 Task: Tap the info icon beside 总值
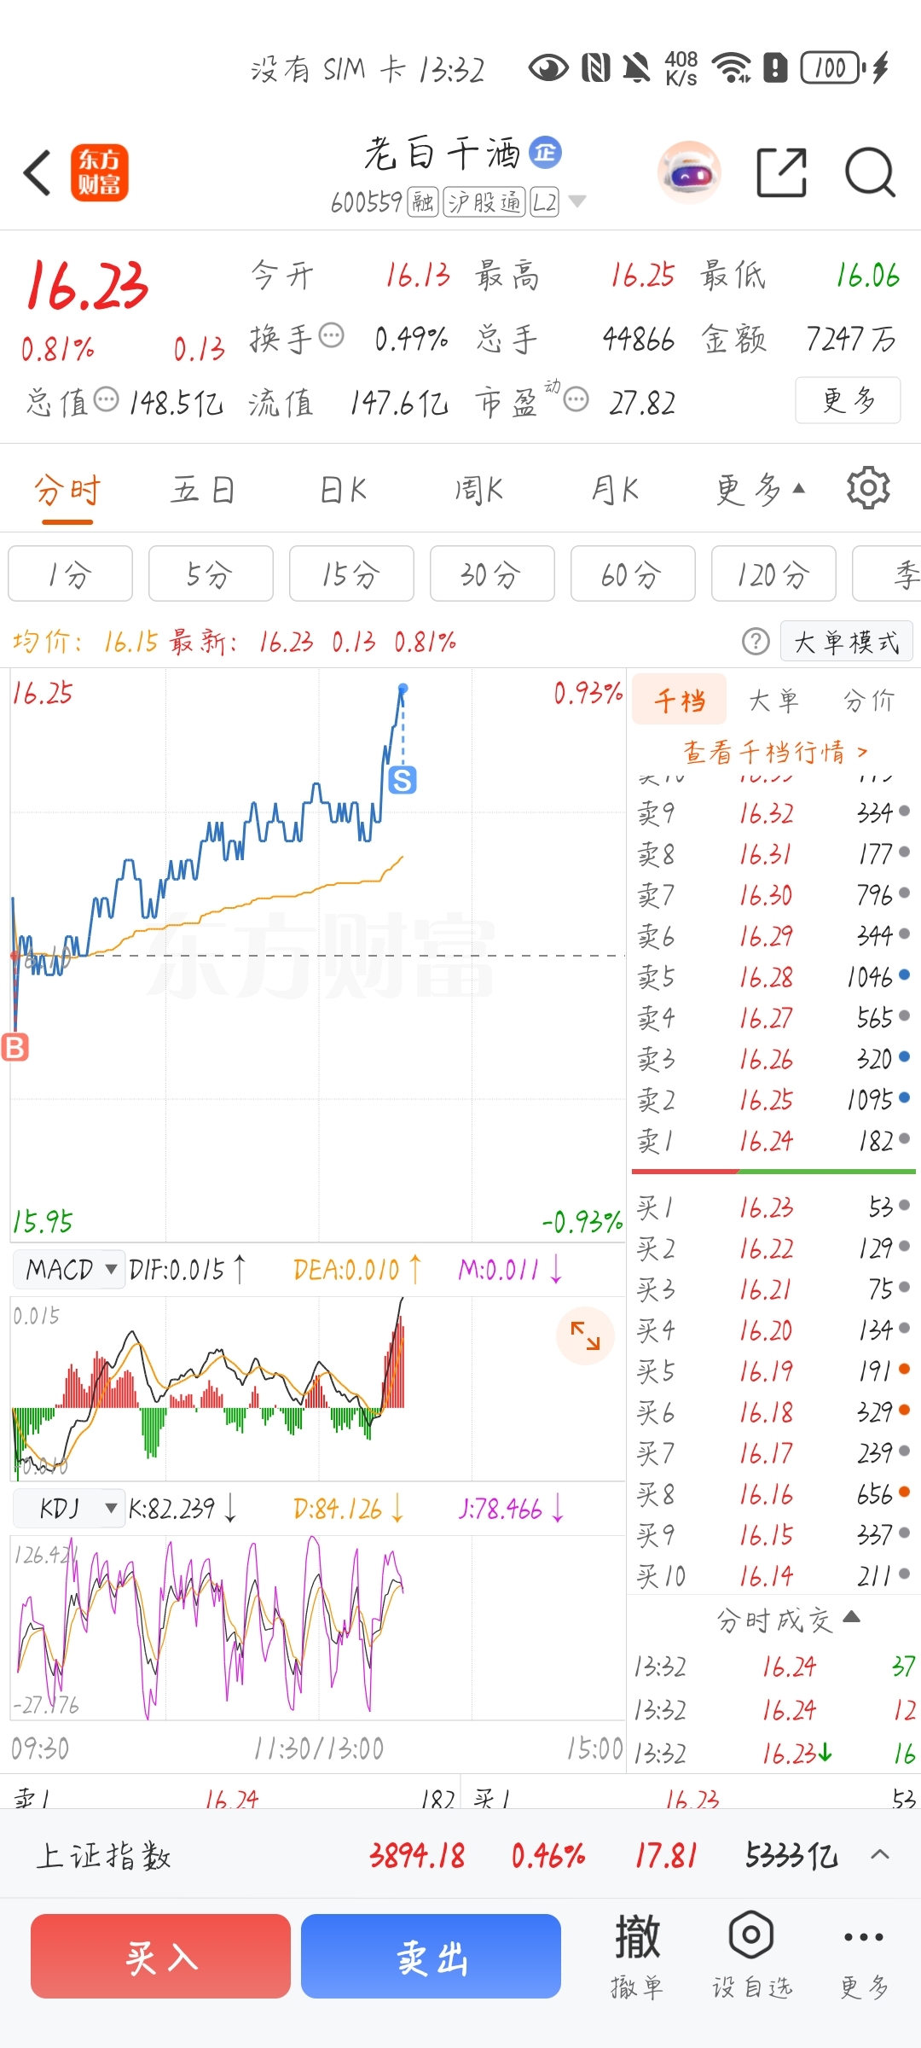(106, 399)
